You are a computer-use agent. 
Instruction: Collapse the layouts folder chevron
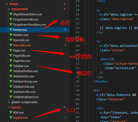click(9, 107)
